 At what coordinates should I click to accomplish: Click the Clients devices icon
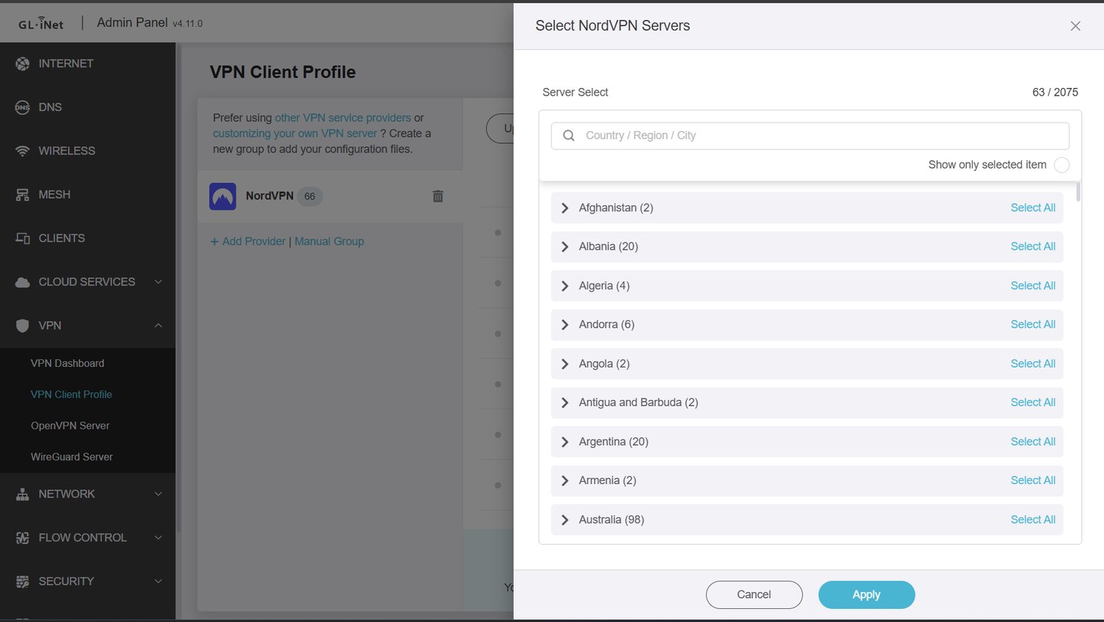[x=22, y=238]
